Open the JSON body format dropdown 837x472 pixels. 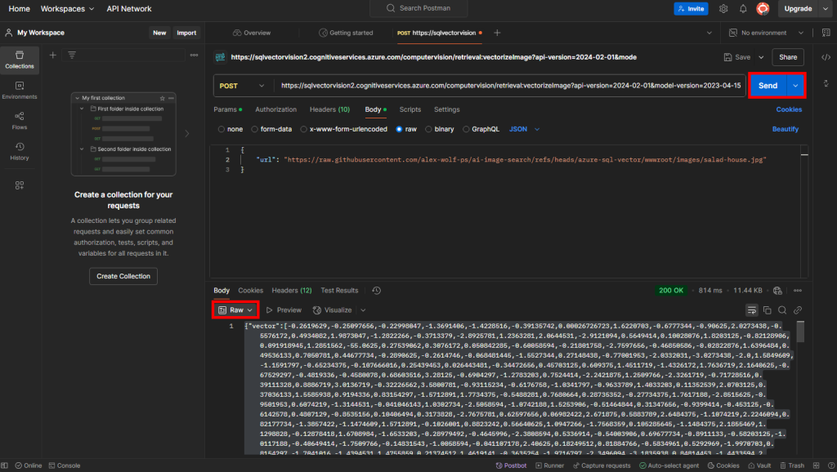click(524, 129)
